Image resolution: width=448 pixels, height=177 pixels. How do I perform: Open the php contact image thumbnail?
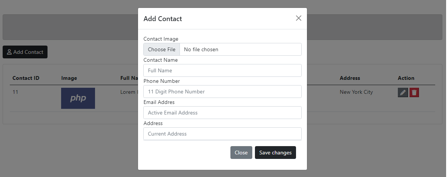(x=78, y=98)
